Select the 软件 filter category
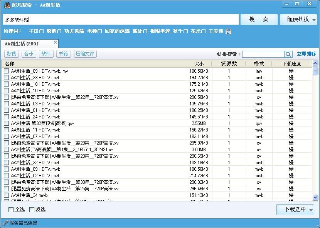320x228 pixels. click(46, 53)
